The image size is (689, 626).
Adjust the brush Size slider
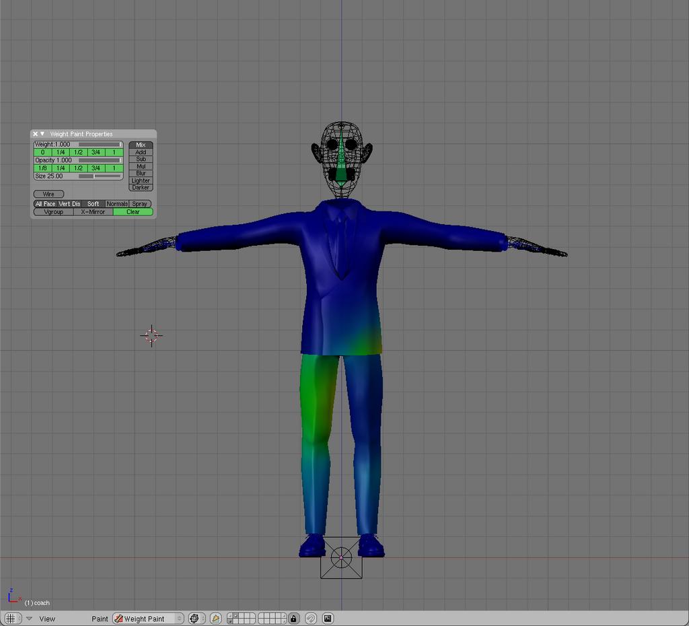(x=78, y=176)
